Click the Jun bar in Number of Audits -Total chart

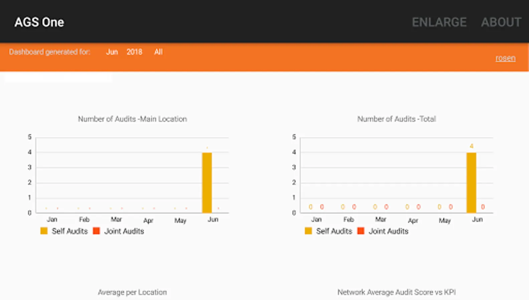[x=472, y=183]
